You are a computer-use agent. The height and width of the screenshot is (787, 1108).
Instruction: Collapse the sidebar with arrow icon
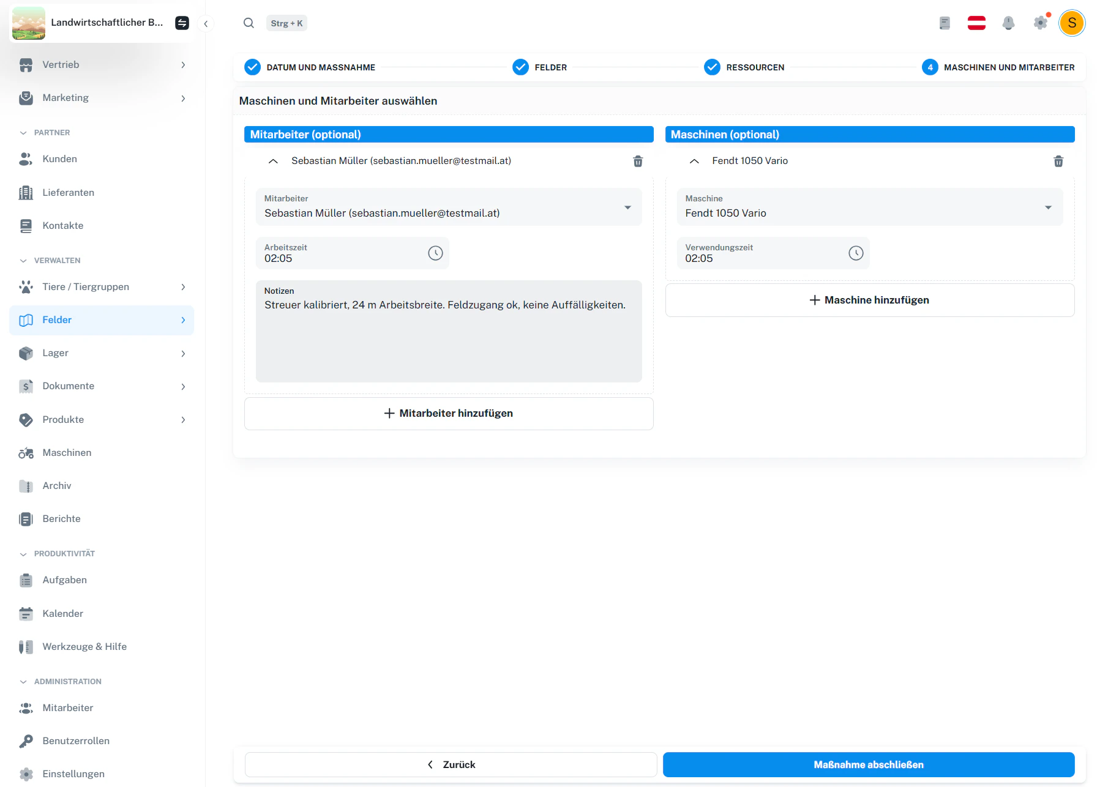click(206, 23)
